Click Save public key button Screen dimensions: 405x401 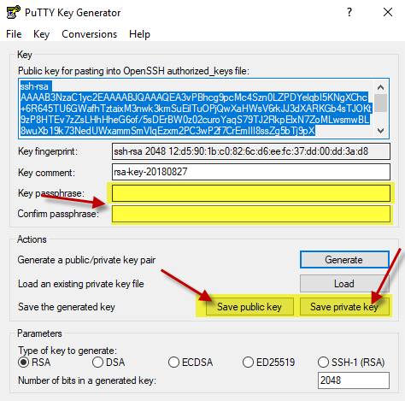tap(249, 307)
